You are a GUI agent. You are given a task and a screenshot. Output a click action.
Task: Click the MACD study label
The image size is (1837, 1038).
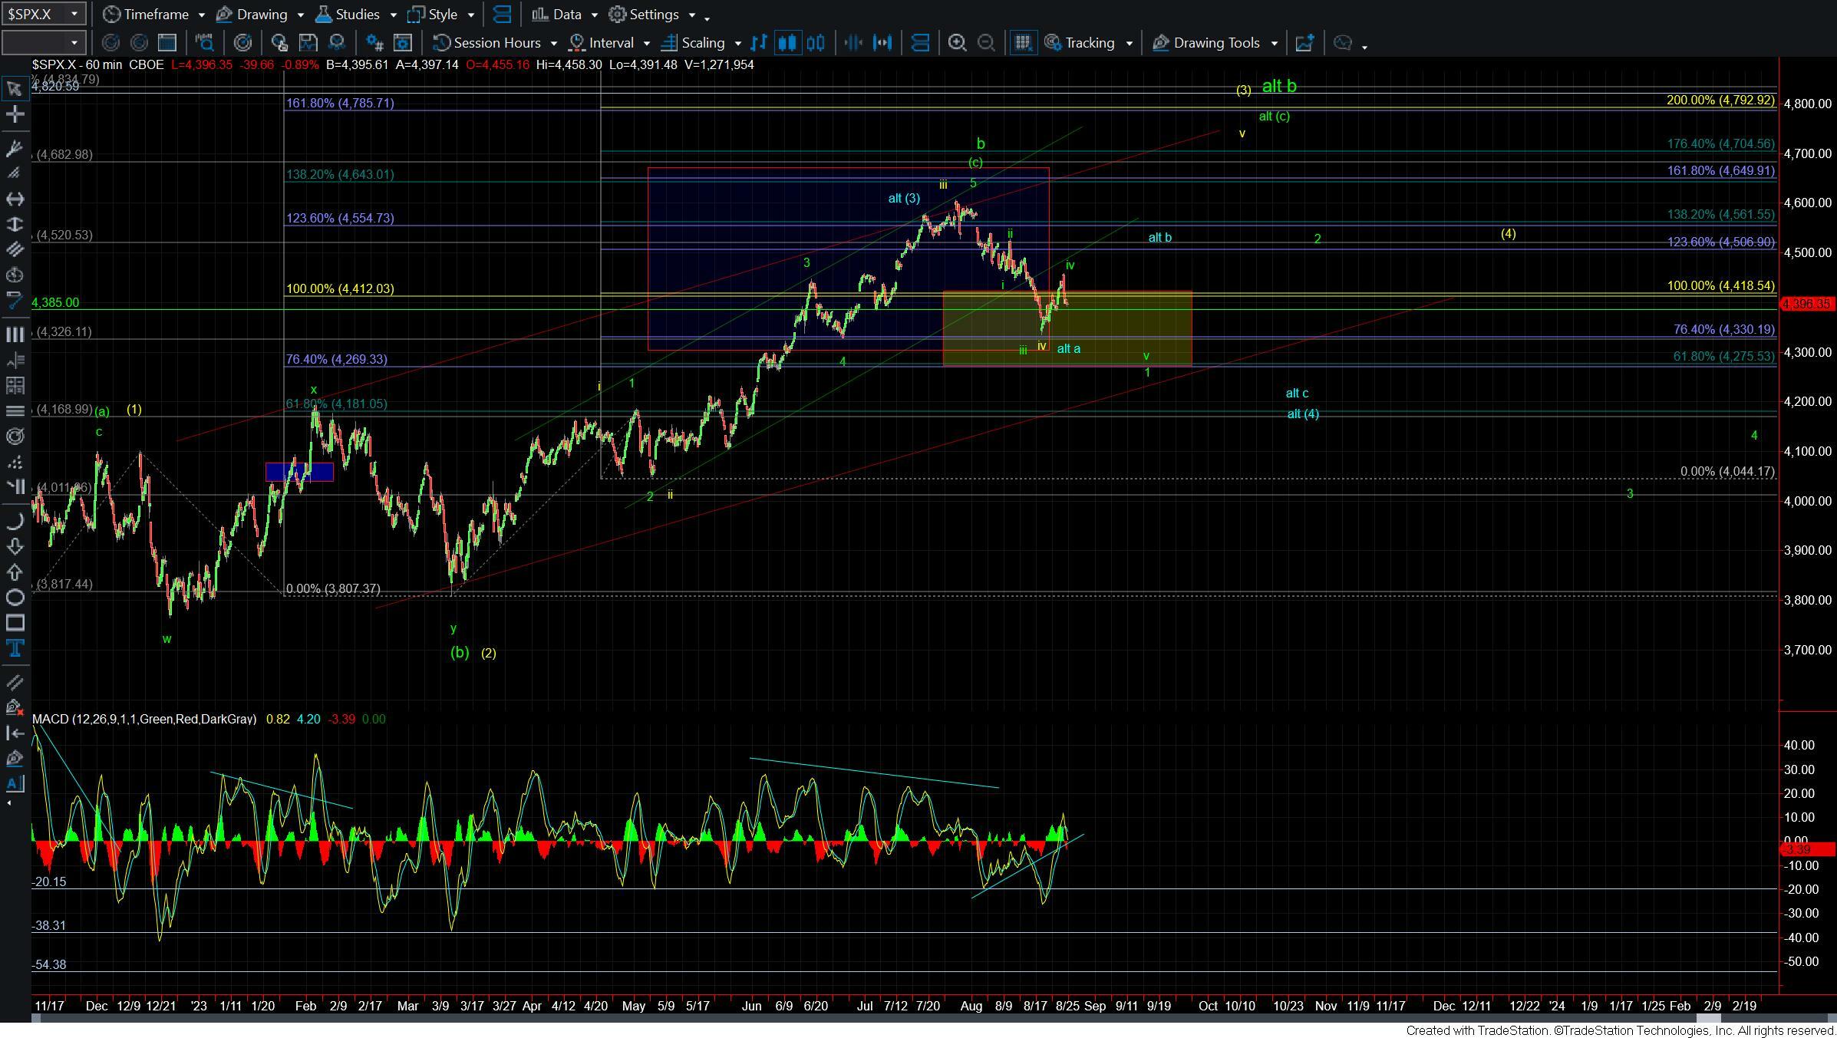click(144, 719)
